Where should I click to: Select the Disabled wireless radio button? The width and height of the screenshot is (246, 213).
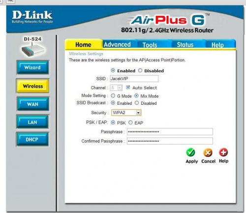pos(140,70)
